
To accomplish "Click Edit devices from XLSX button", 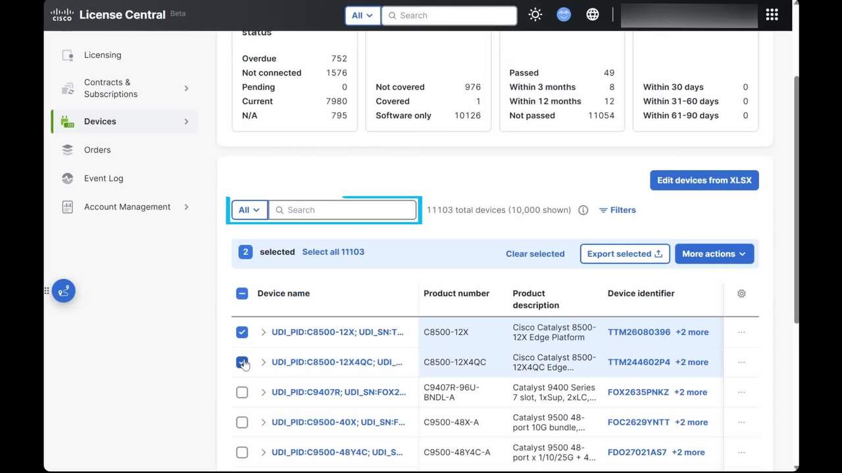I will pos(705,181).
